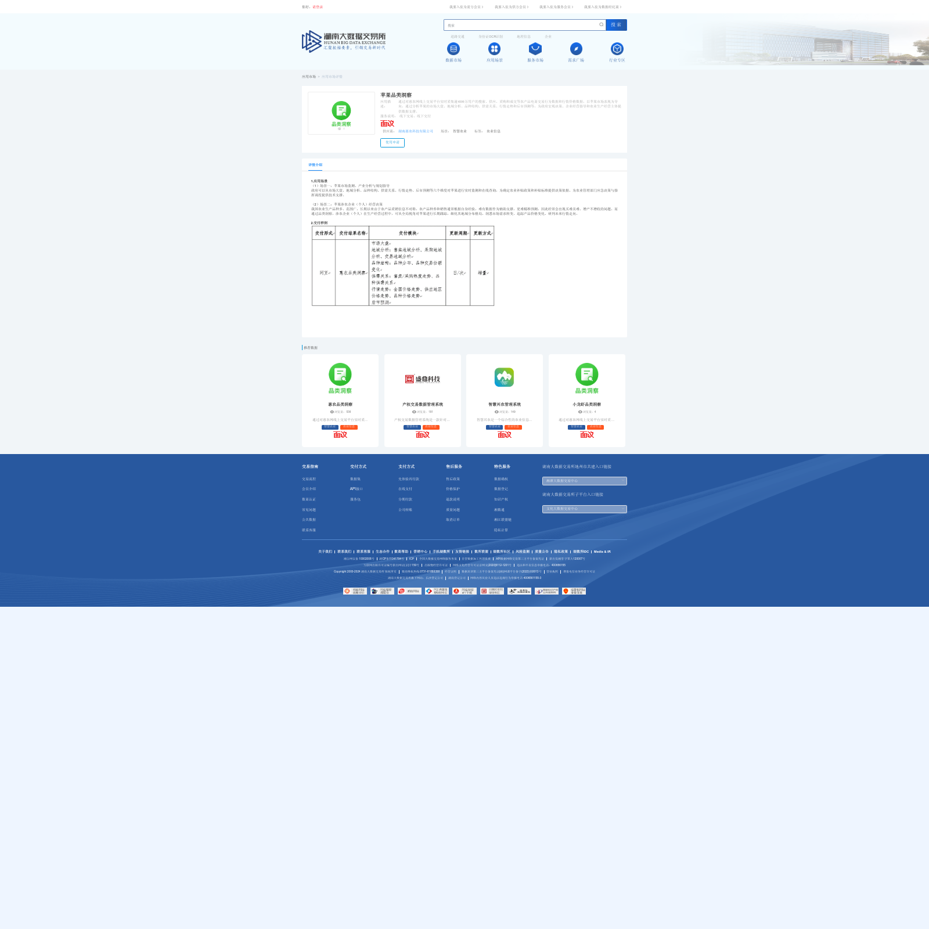929x929 pixels.
Task: Click the seventh footer badge with accessibility icon
Action: 519,591
